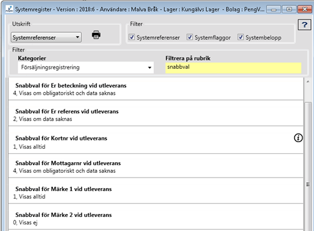The height and width of the screenshot is (231, 314).
Task: Expand the Kategorier Försäljningsregistrering dropdown
Action: (85, 68)
